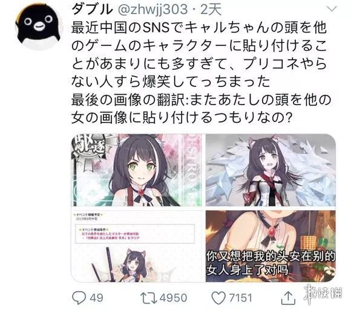
Task: Open top-right ice background character image
Action: tap(271, 170)
